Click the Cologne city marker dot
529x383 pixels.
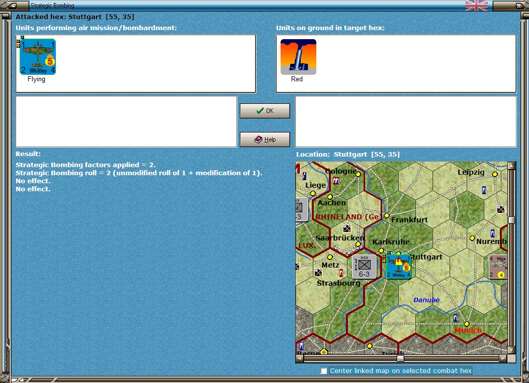358,174
